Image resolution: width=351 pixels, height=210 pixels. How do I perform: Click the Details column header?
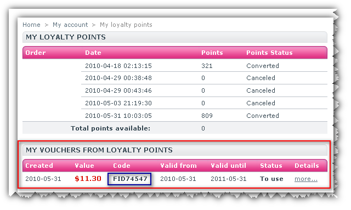[307, 166]
